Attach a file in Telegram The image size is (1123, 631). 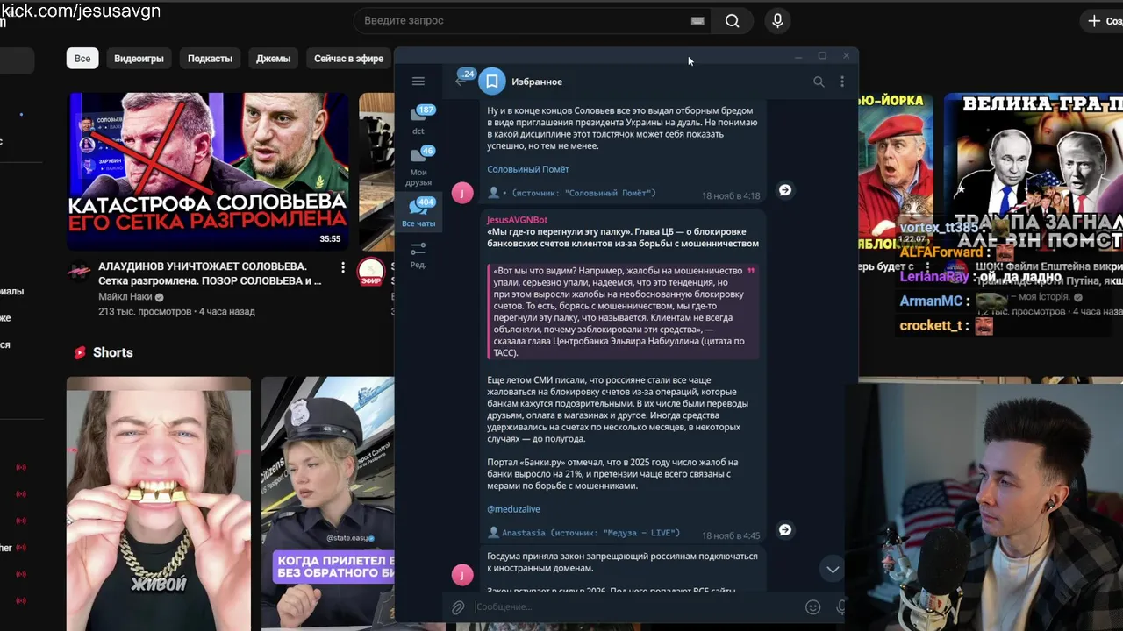click(x=458, y=606)
